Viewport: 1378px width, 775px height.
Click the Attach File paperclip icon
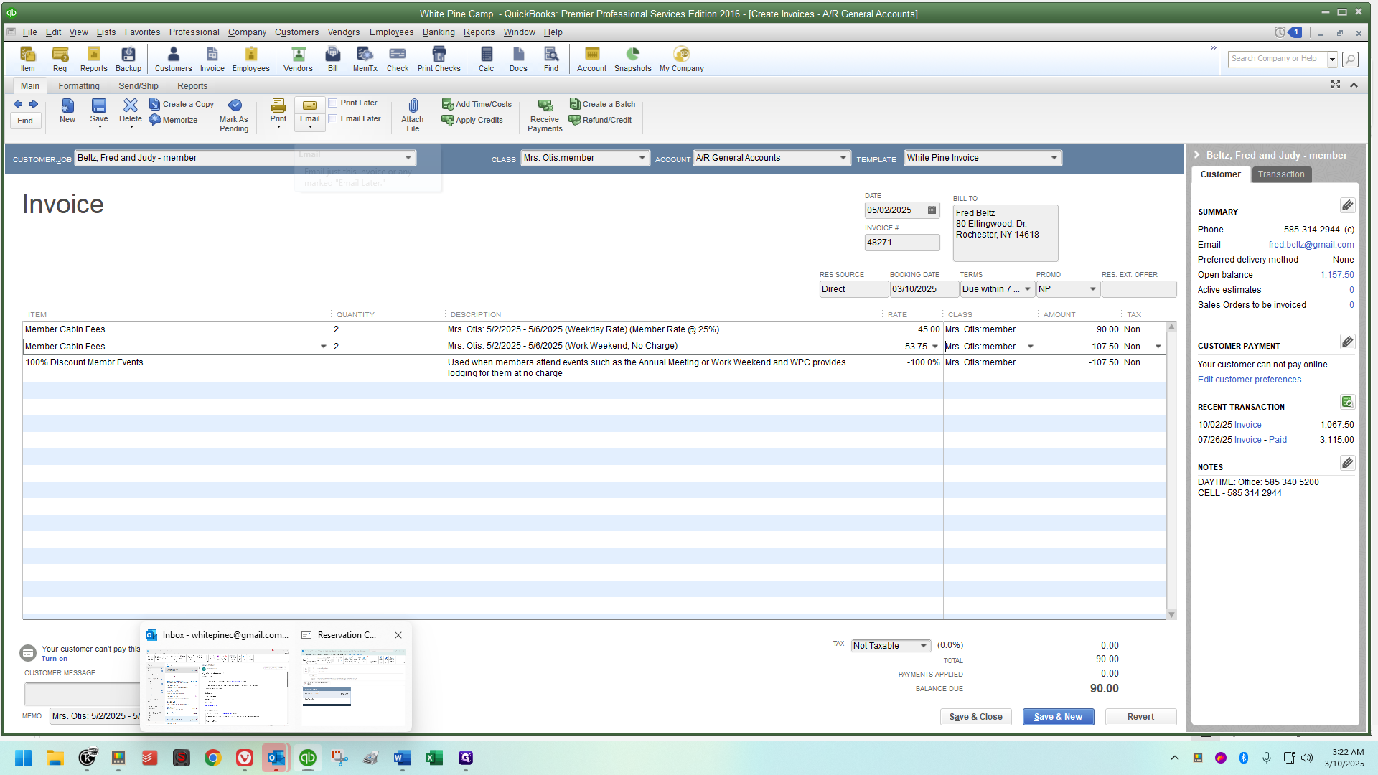[413, 115]
